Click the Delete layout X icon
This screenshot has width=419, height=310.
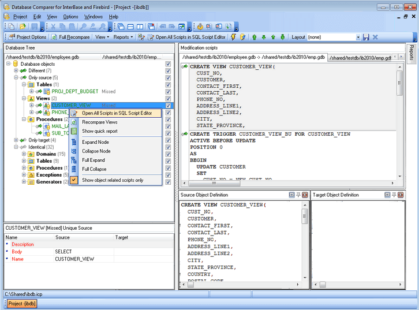(375, 37)
